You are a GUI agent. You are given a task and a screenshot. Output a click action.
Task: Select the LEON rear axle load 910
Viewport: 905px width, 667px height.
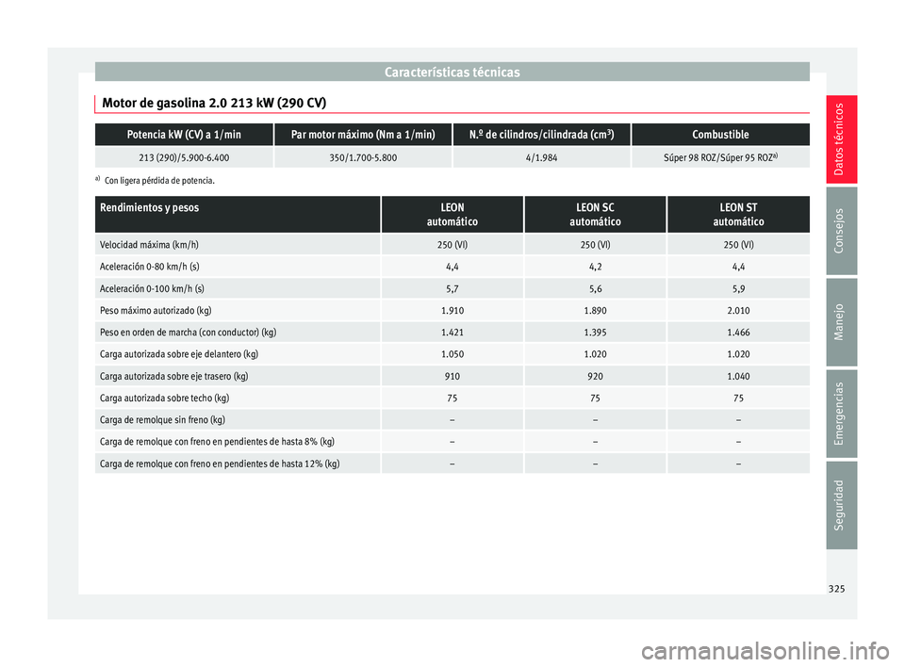point(452,376)
